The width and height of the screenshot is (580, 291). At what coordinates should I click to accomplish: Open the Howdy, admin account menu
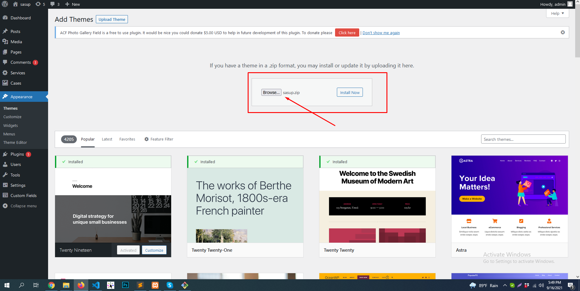coord(556,4)
